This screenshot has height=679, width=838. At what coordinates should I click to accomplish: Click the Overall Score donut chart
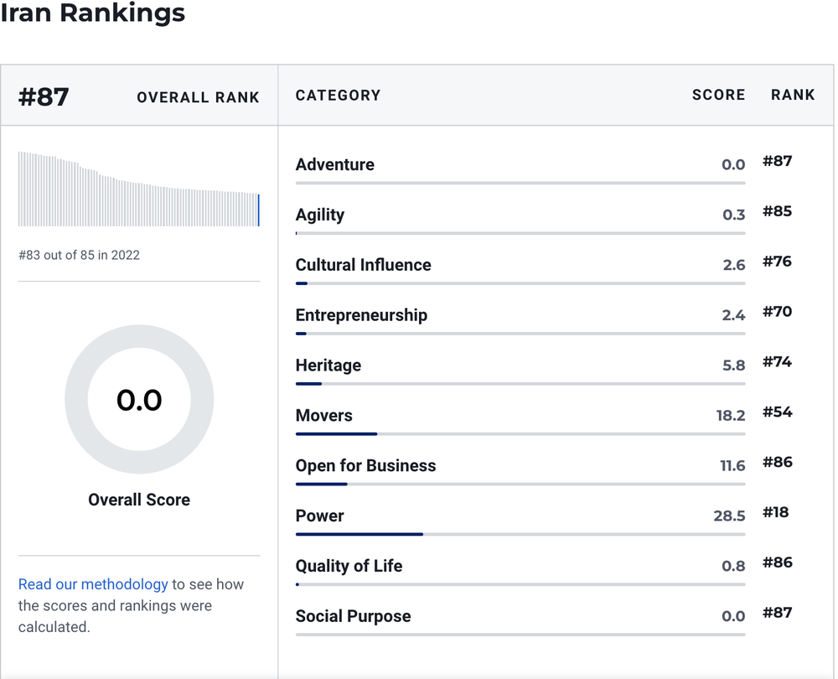tap(139, 399)
